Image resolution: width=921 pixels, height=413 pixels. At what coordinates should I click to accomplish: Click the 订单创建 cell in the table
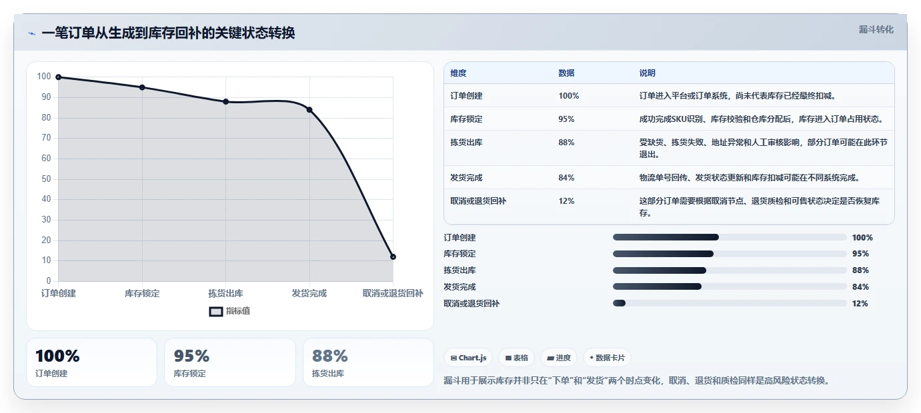pos(466,96)
